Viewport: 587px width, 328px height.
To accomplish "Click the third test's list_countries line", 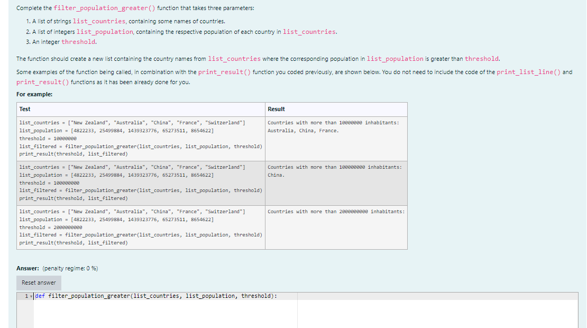I will 132,212.
